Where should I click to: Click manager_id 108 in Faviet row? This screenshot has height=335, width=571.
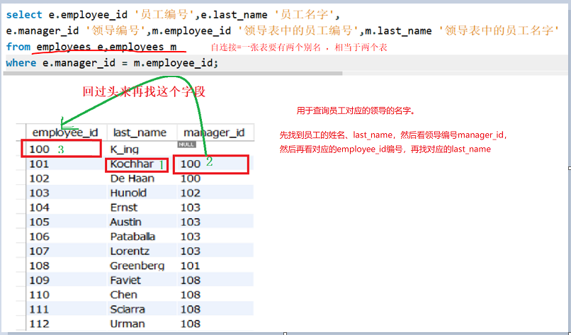[x=215, y=280]
